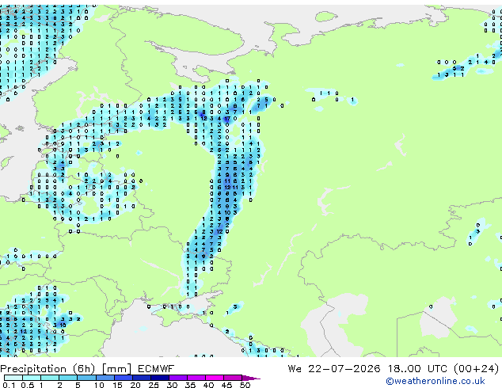This screenshot has height=388, width=502.
Task: Select the legend swatch between 2 and 5
Action: [x=68, y=378]
